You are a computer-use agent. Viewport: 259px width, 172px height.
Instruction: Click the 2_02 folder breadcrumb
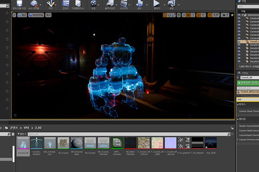pos(38,128)
